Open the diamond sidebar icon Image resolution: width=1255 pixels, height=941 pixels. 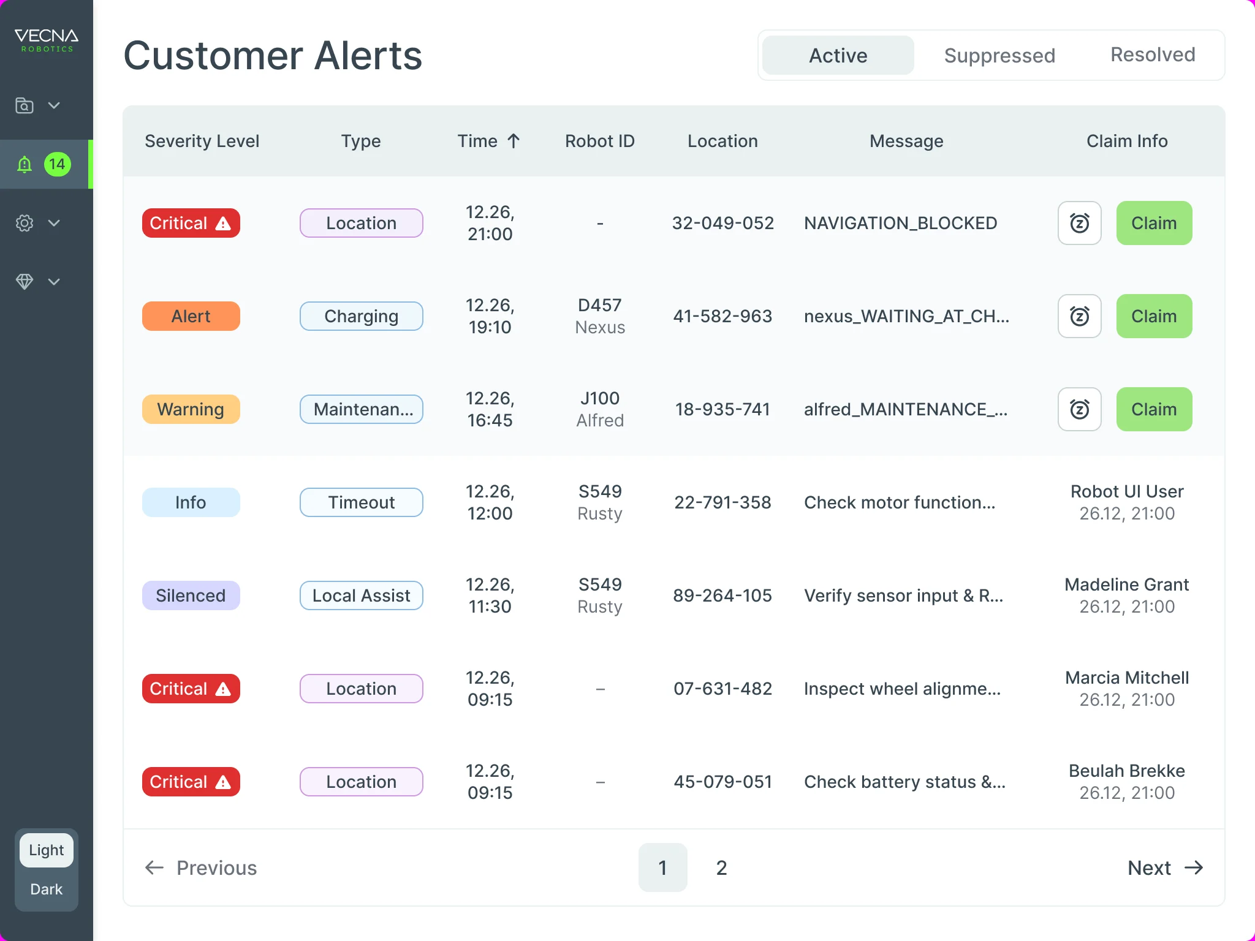point(25,282)
